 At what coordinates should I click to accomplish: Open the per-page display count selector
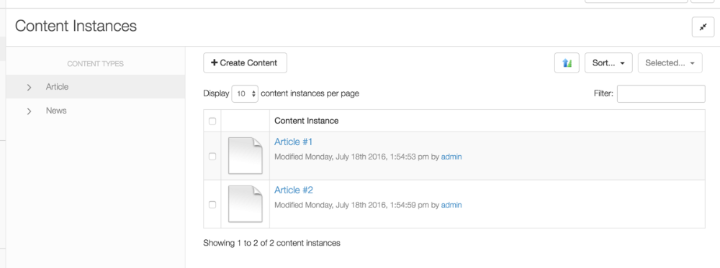click(245, 93)
